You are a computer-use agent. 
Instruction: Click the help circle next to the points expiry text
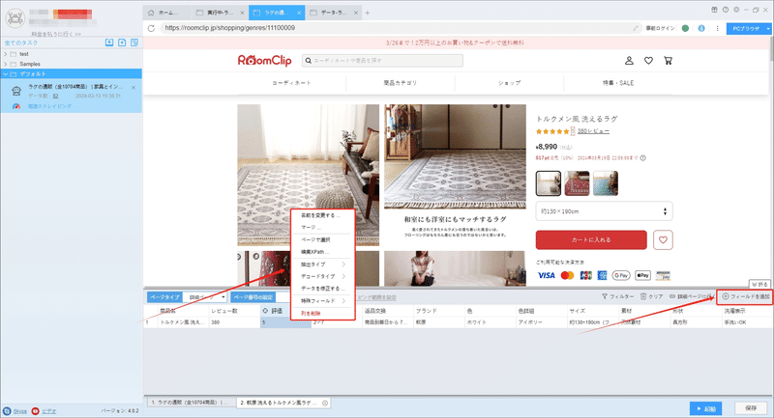click(642, 158)
